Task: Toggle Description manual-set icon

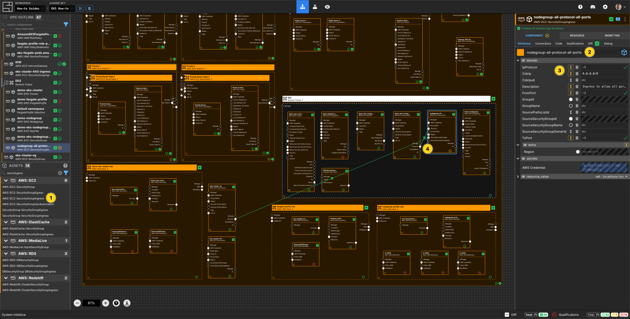Action: click(571, 87)
